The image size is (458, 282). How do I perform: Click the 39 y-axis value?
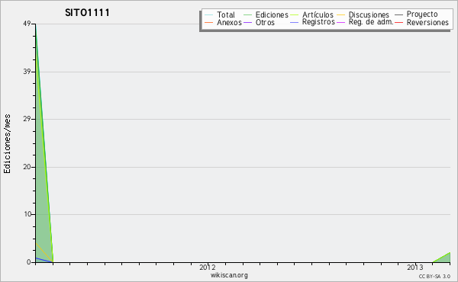point(27,72)
